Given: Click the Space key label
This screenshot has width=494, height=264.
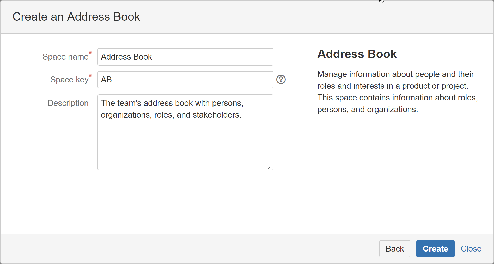Looking at the screenshot, I should click(69, 80).
